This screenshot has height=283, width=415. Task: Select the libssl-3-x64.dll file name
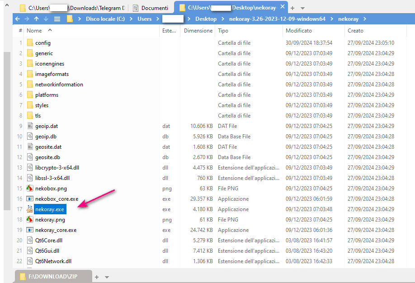[x=52, y=178]
